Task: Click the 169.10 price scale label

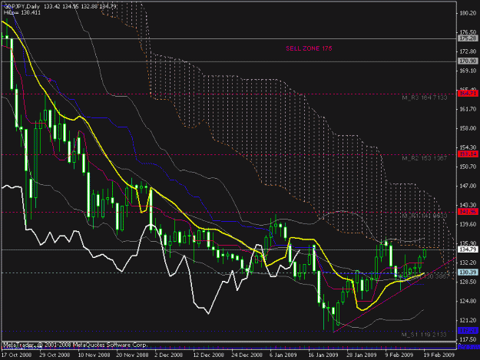Action: click(x=468, y=71)
